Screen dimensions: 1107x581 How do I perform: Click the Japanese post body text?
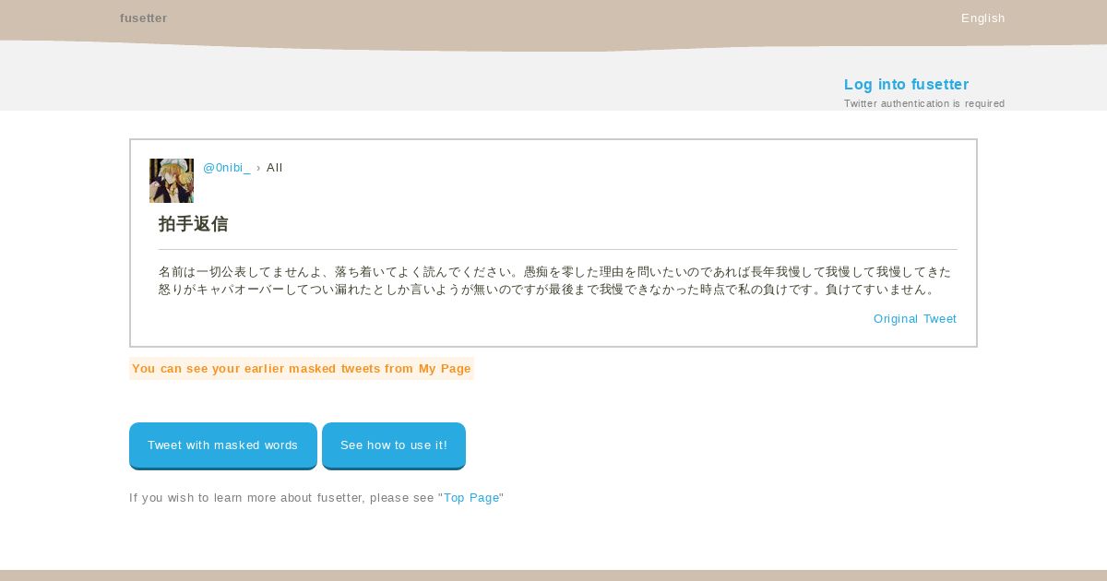pos(554,280)
